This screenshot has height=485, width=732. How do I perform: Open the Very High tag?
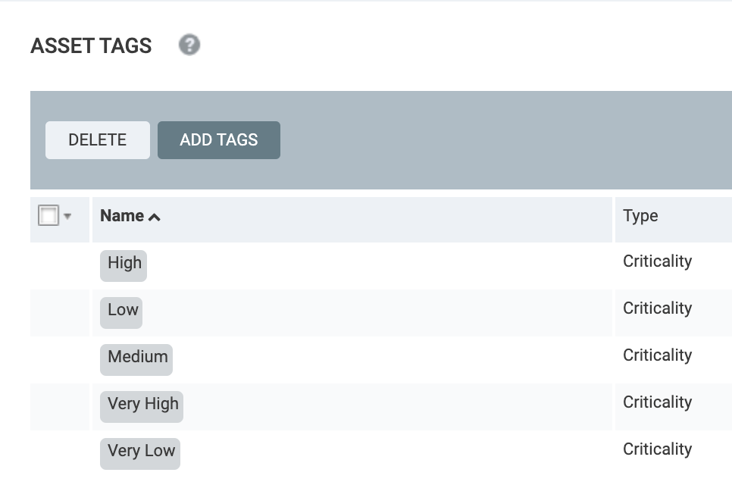142,404
